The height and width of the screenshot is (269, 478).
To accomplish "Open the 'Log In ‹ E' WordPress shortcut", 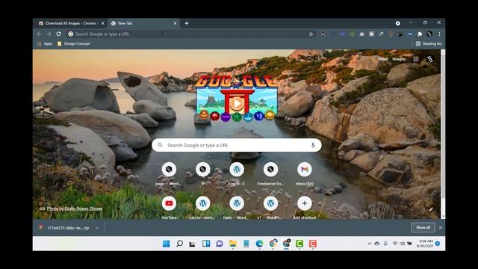I will pyautogui.click(x=237, y=174).
